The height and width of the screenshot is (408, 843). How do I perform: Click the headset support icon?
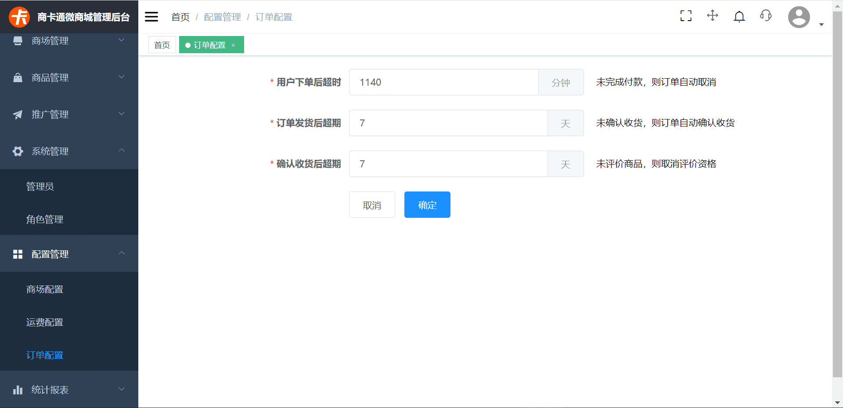point(765,16)
